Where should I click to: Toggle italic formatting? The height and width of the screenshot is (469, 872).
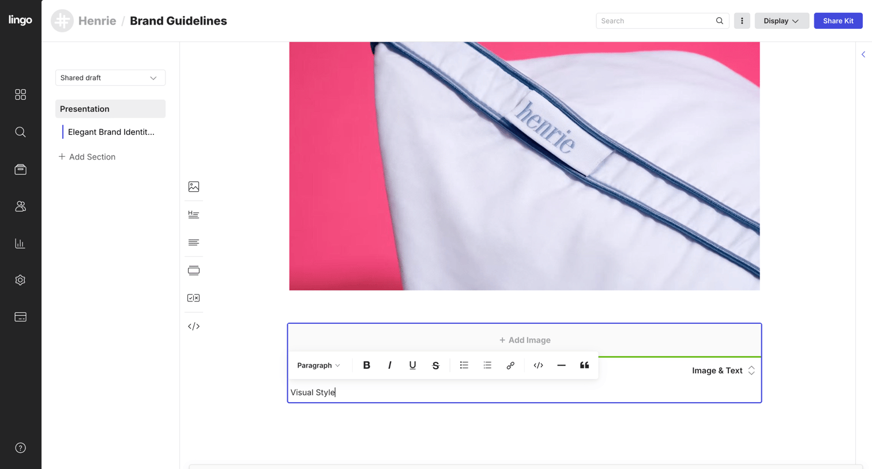(389, 365)
